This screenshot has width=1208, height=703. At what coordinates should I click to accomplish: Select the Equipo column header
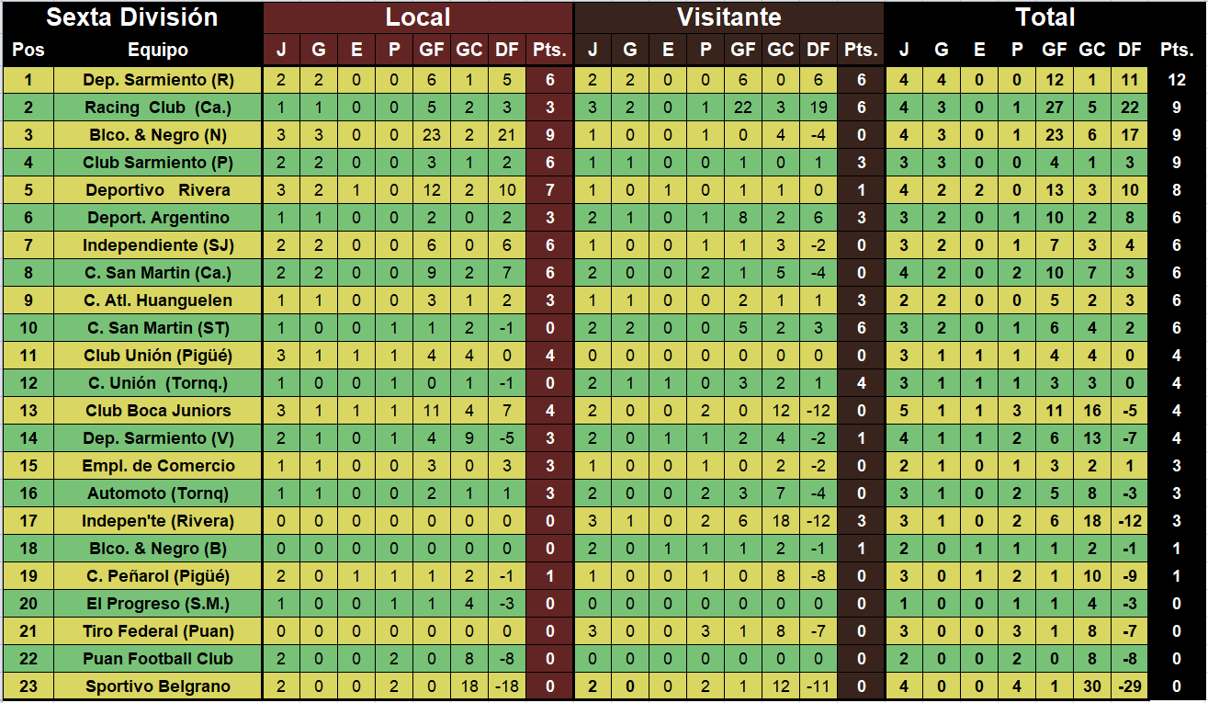pos(158,51)
